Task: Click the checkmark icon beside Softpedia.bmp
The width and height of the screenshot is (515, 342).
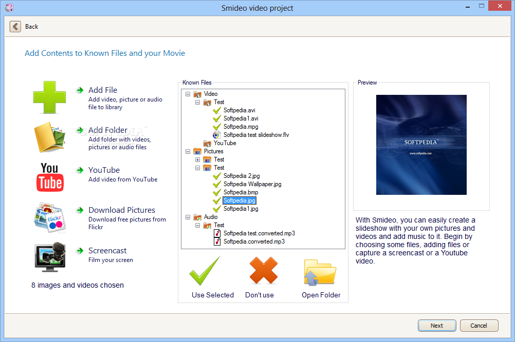Action: (x=217, y=192)
